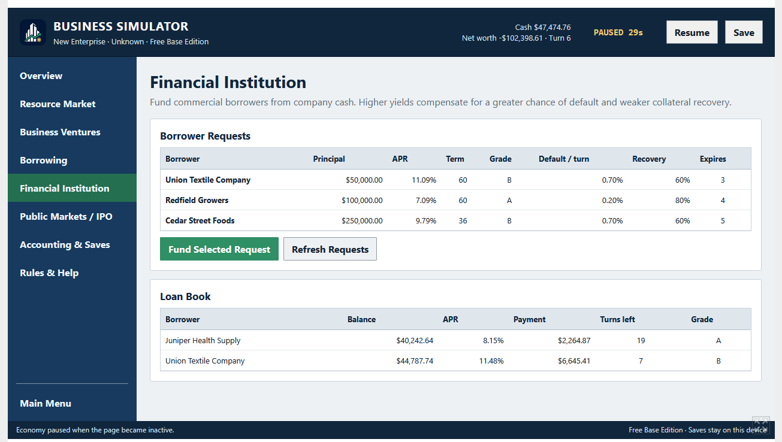The height and width of the screenshot is (442, 782).
Task: Fund the selected borrower request
Action: click(x=219, y=249)
